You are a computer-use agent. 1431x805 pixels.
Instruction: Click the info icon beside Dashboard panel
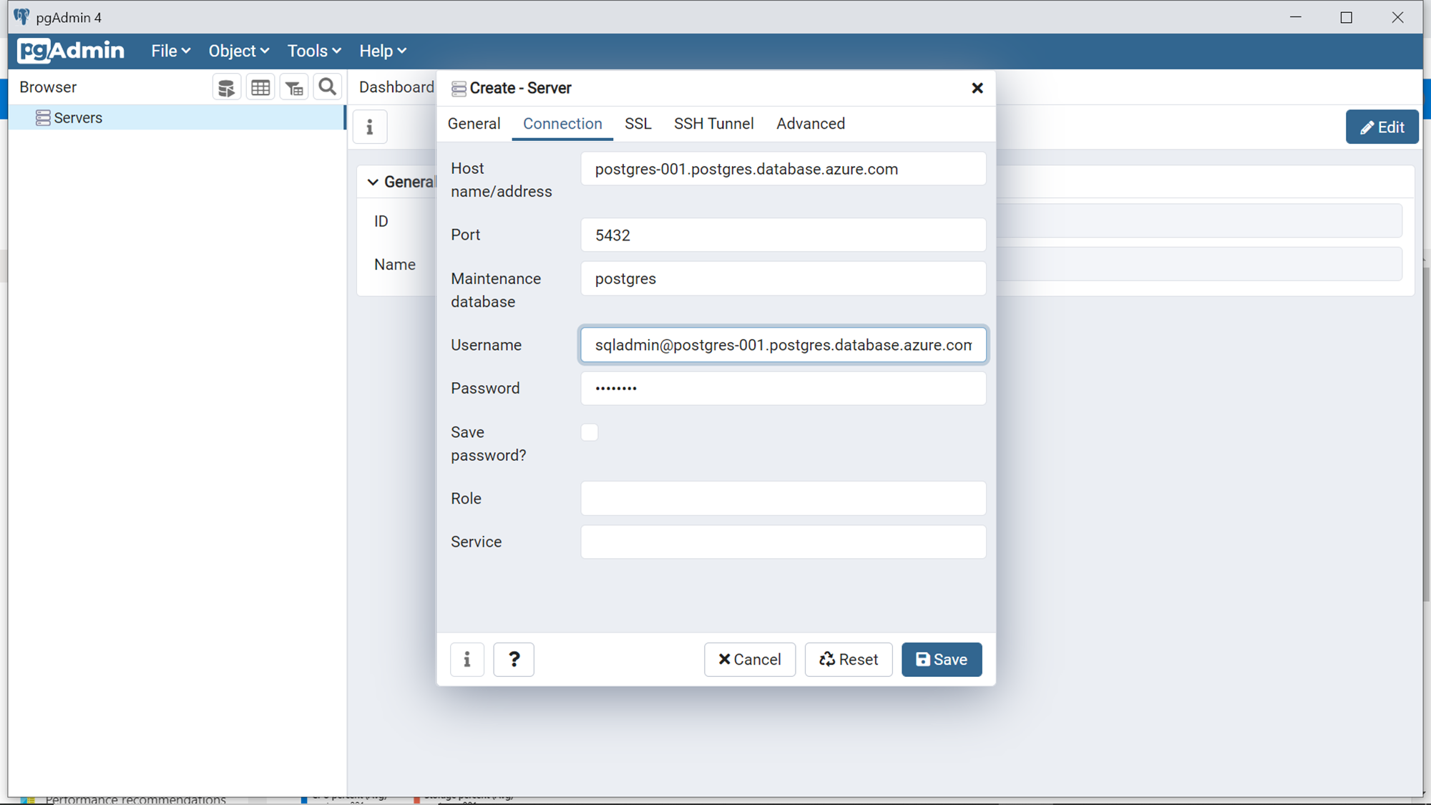coord(370,127)
